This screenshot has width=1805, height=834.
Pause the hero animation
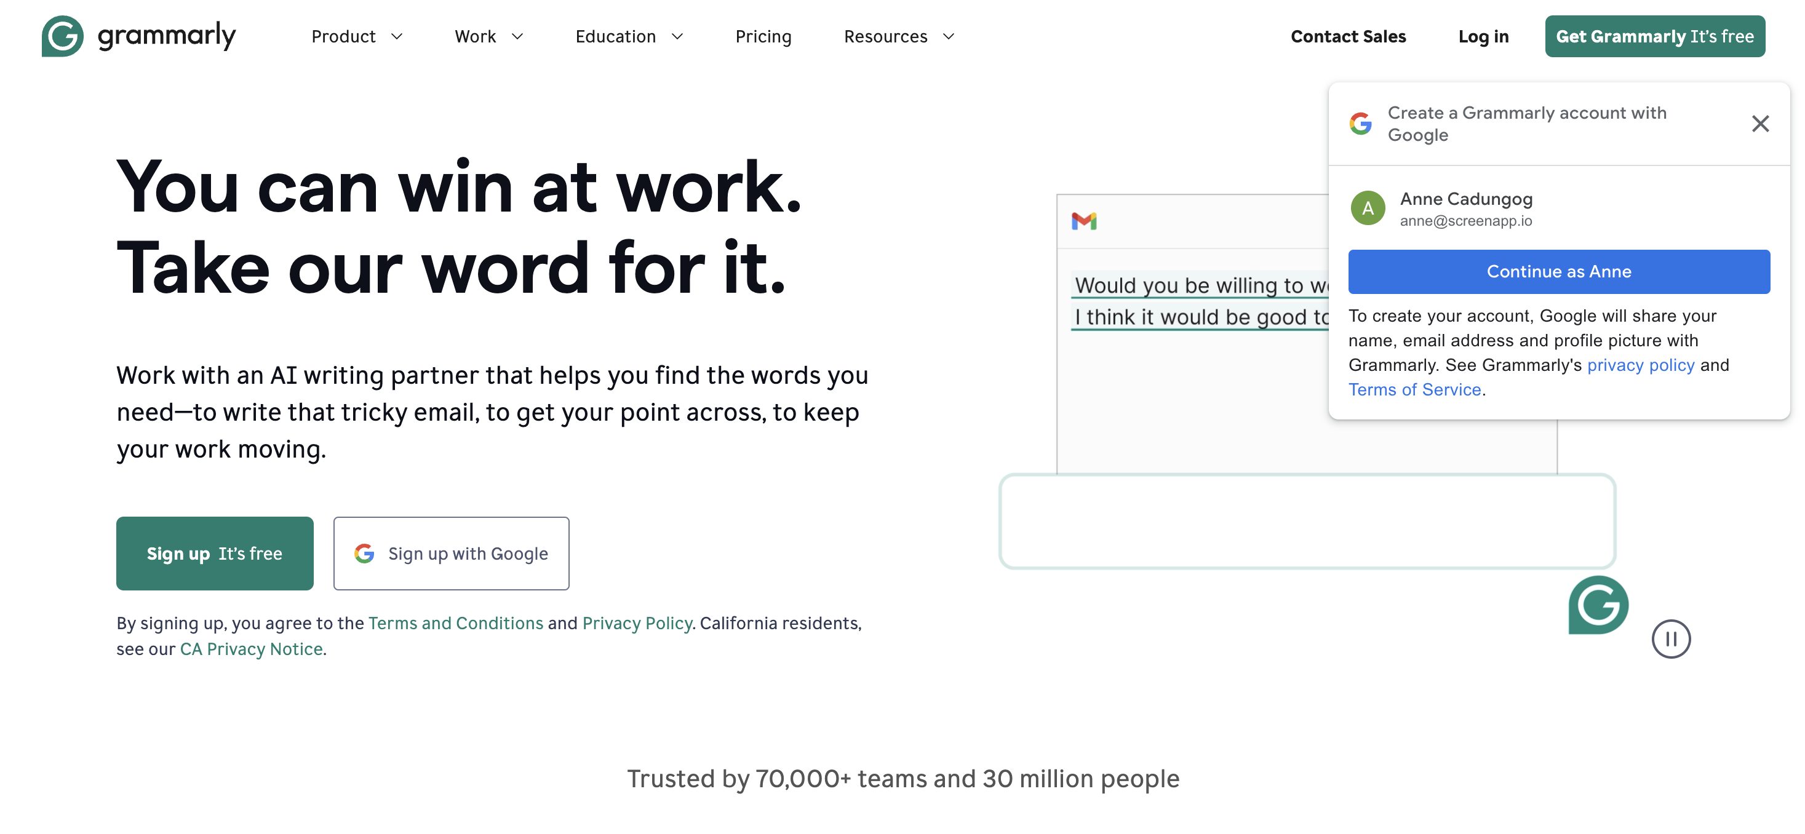pos(1670,638)
